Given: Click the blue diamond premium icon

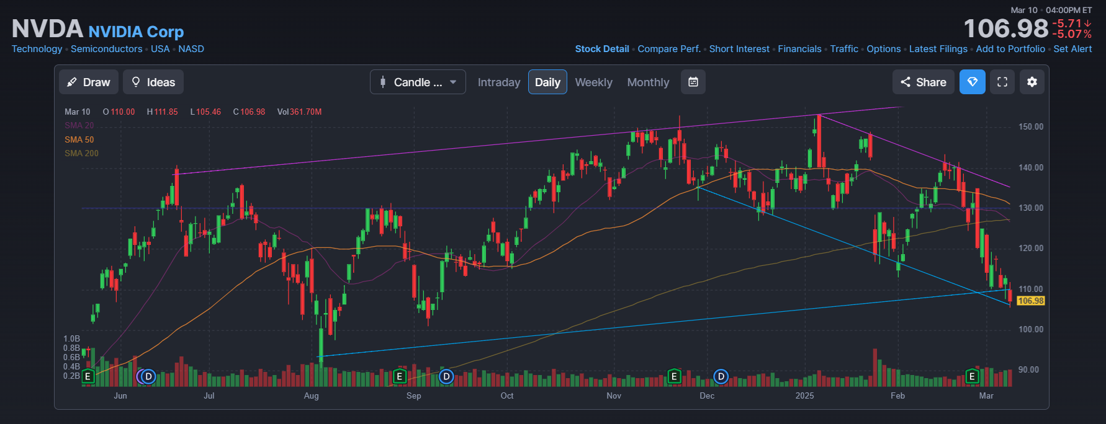Looking at the screenshot, I should 973,82.
